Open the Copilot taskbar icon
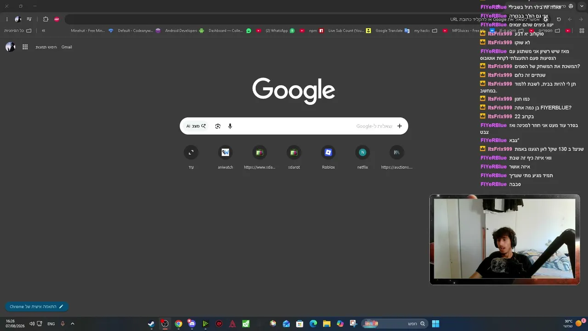The width and height of the screenshot is (588, 331). point(340,324)
